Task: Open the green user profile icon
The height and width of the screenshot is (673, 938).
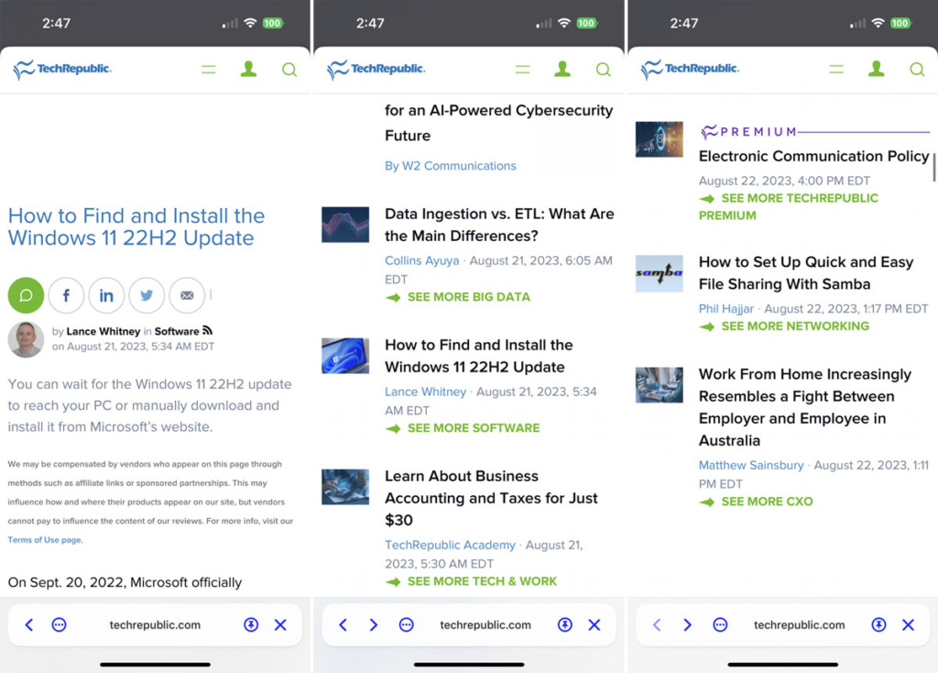Action: [x=248, y=69]
